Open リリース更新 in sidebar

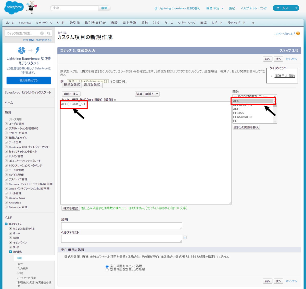[x=15, y=119]
